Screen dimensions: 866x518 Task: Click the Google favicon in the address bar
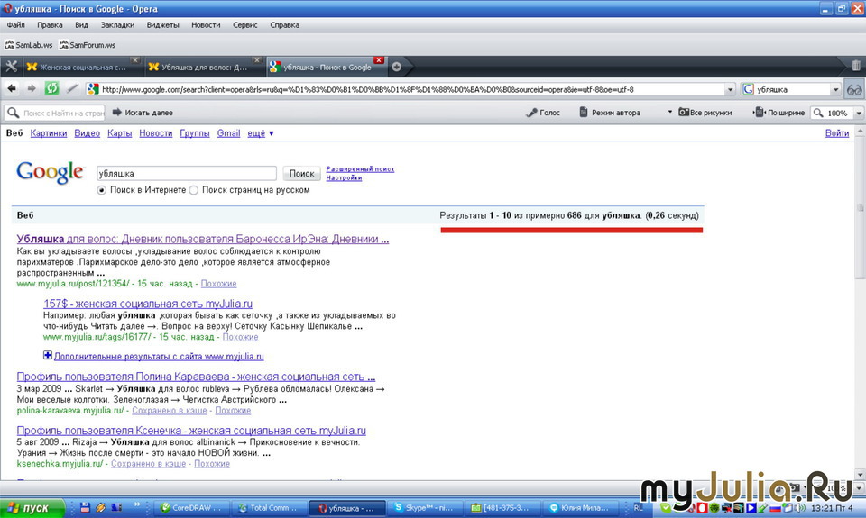93,89
